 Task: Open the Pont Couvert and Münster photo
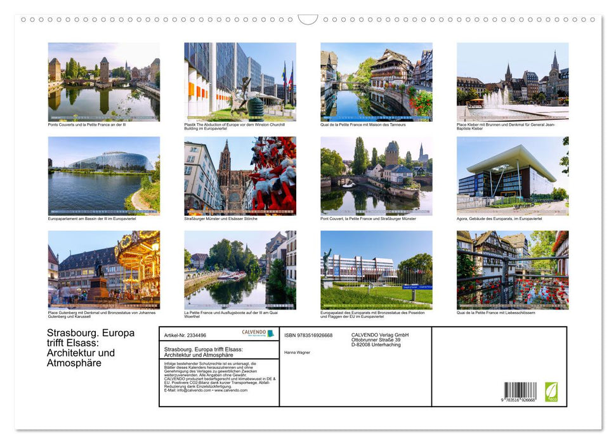coord(376,176)
